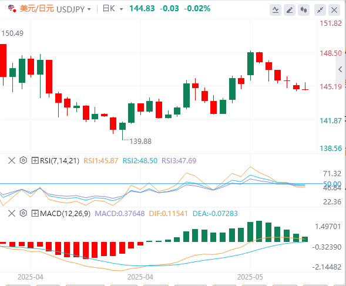Image resolution: width=346 pixels, height=286 pixels.
Task: Open the indicator line chart tool
Action: [x=276, y=10]
